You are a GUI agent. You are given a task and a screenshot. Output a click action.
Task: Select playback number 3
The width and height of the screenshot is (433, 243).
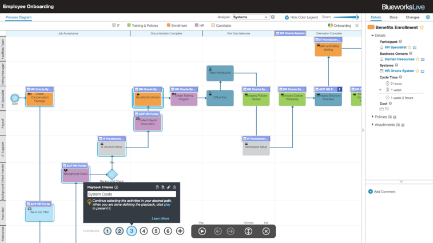coord(132,231)
